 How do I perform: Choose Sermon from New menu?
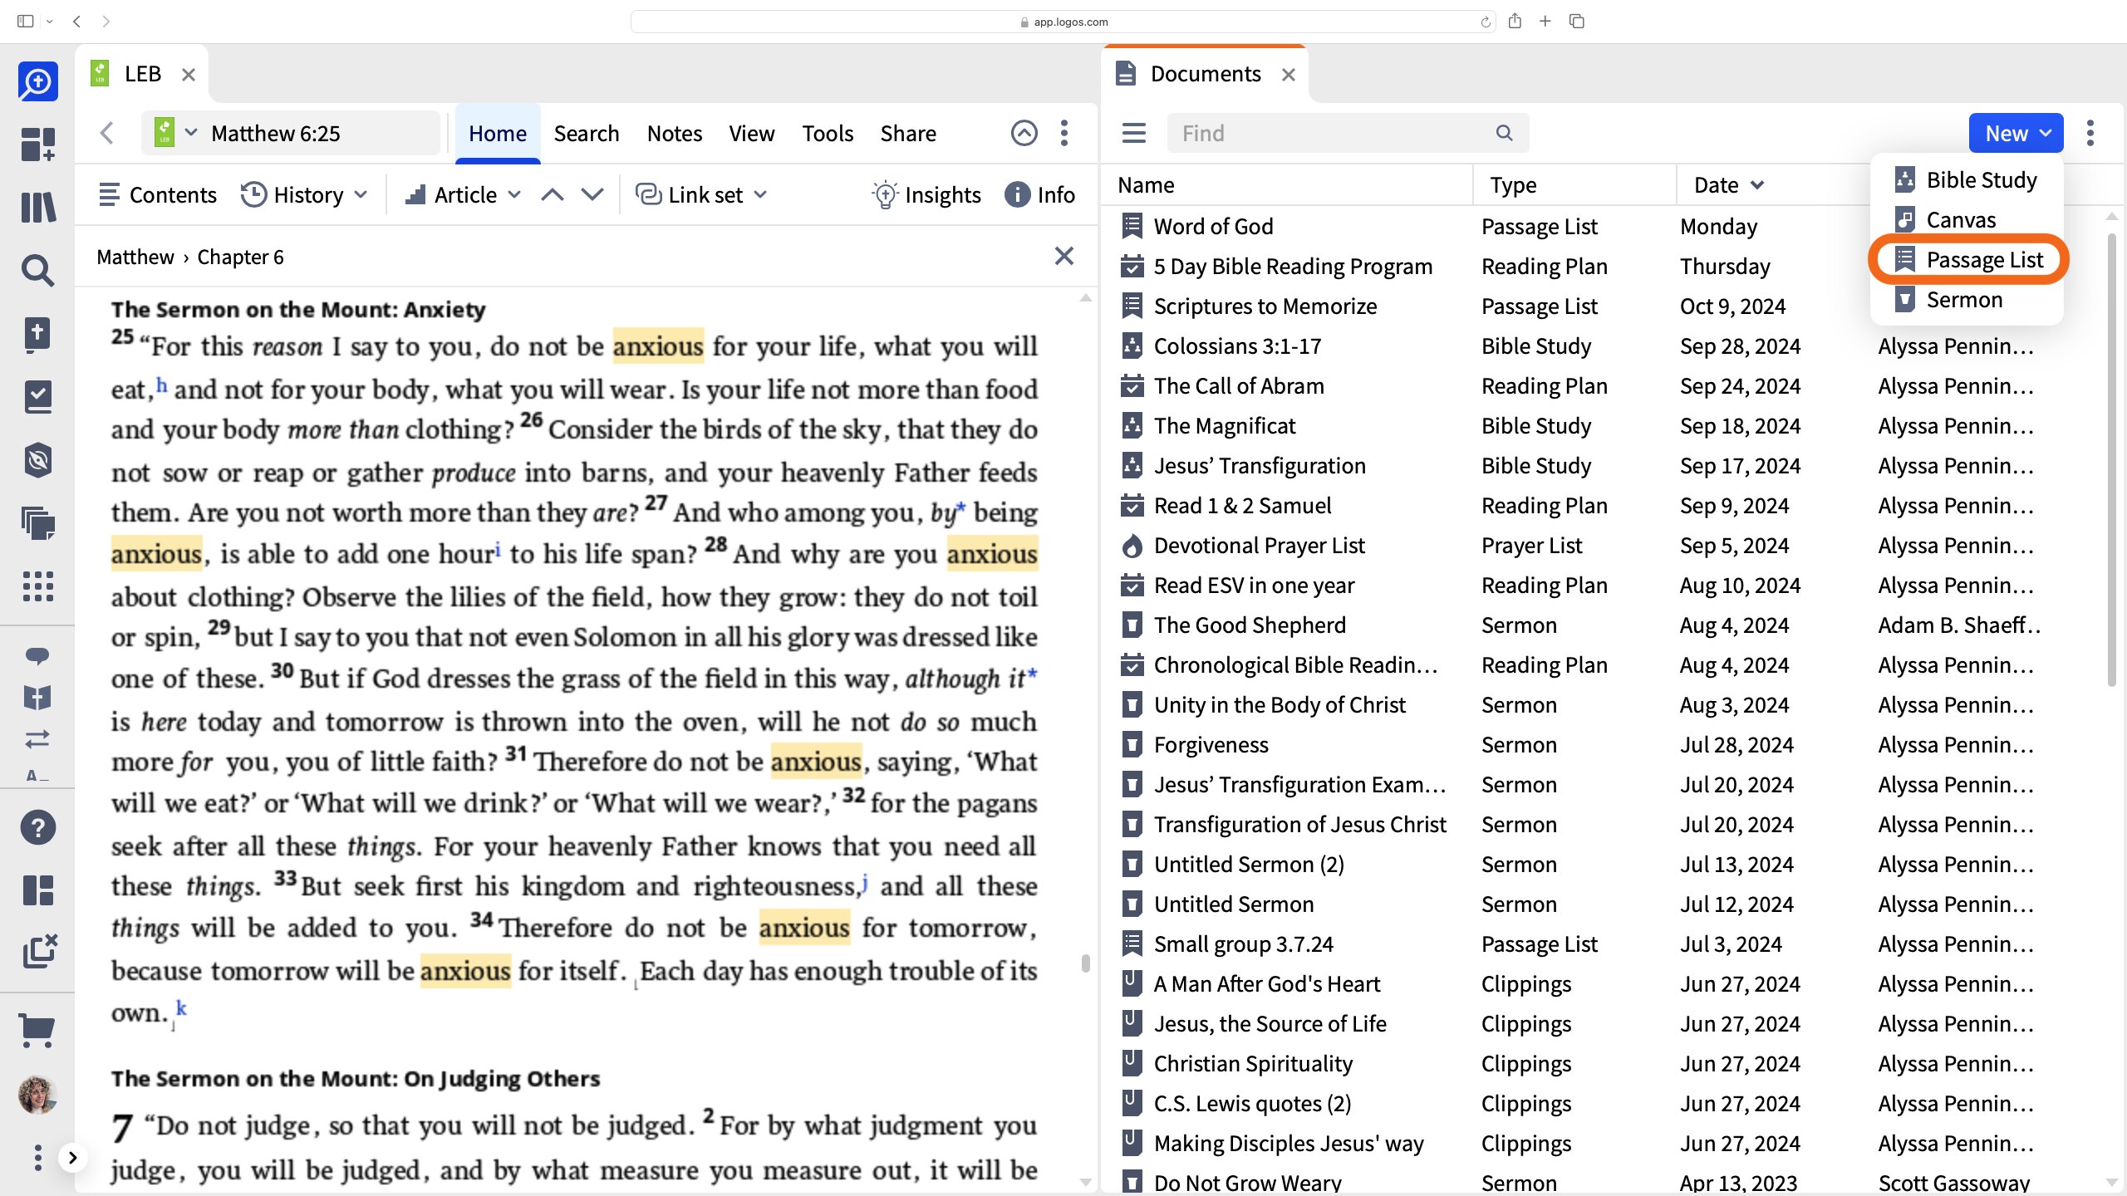(1967, 300)
